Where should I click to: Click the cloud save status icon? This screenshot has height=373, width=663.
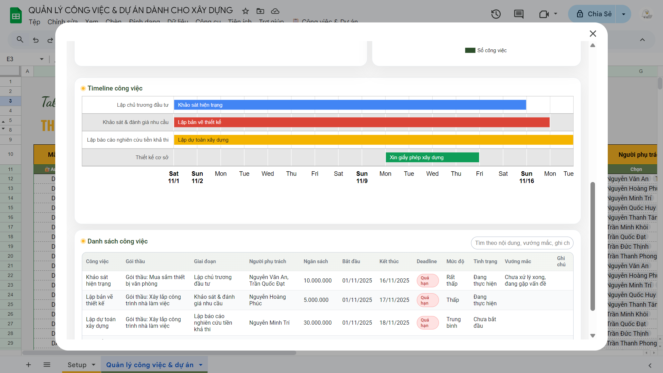[x=275, y=11]
